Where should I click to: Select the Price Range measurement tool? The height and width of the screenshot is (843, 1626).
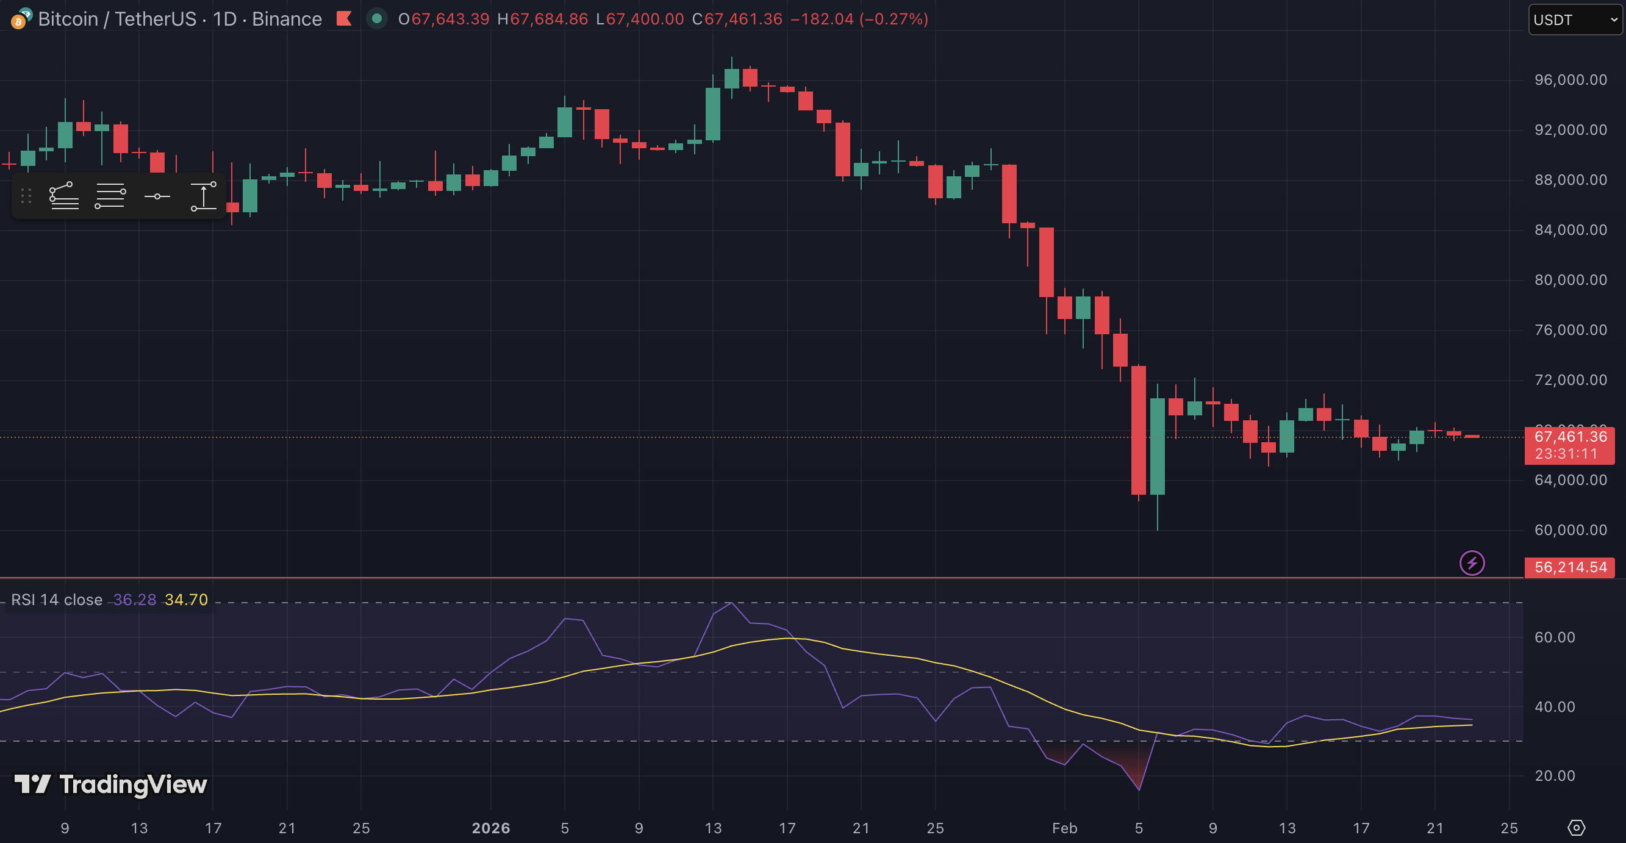pos(203,196)
